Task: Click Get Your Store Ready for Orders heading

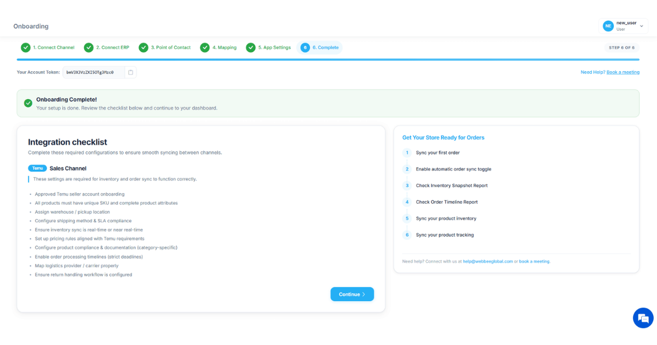Action: tap(443, 137)
